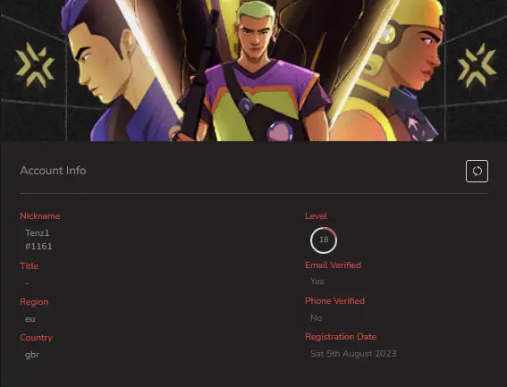The image size is (507, 387).
Task: Click the Level label
Action: tap(316, 216)
